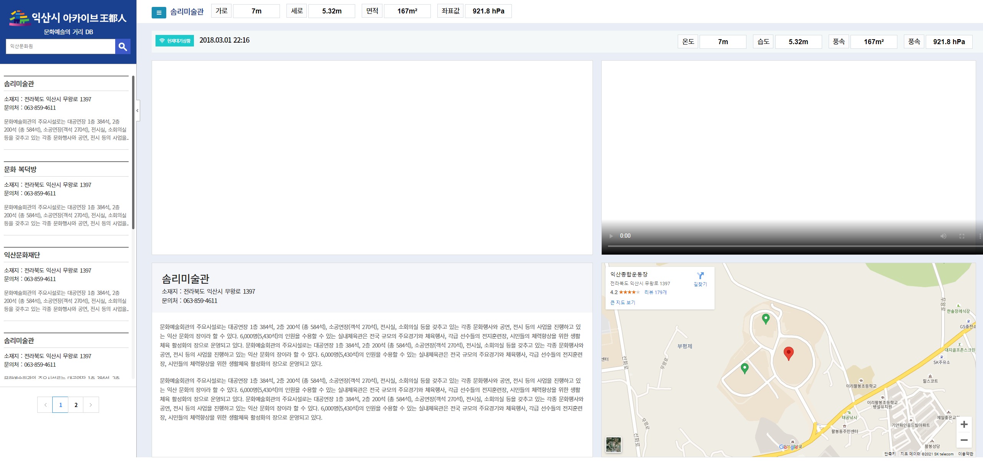Open the hamburger menu button

[159, 13]
